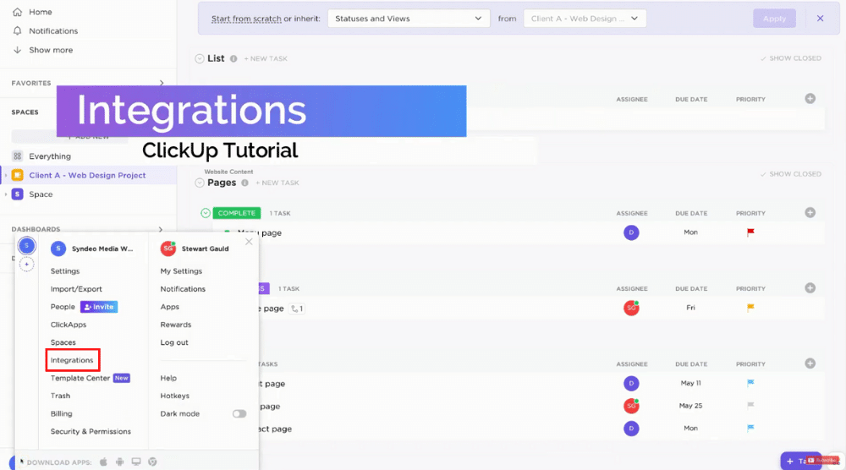
Task: Add column in the List header row
Action: pos(810,99)
